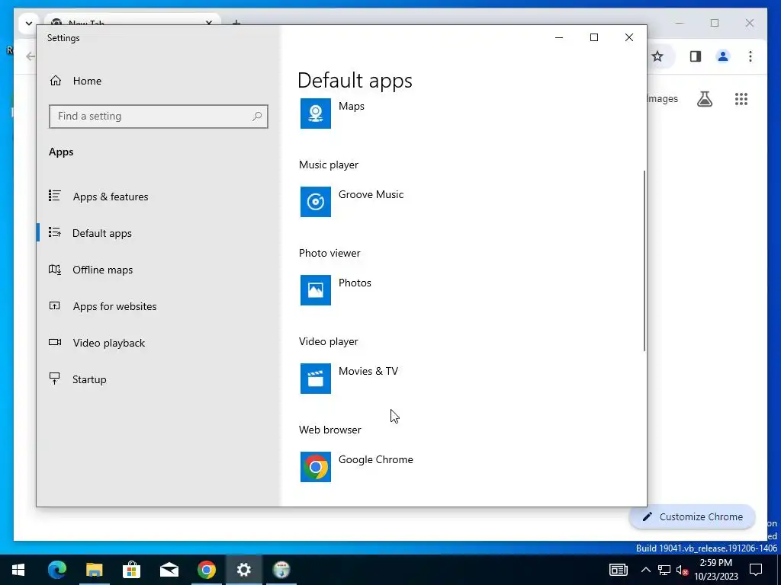
Task: Click the Photos label under Photo viewer
Action: [355, 283]
